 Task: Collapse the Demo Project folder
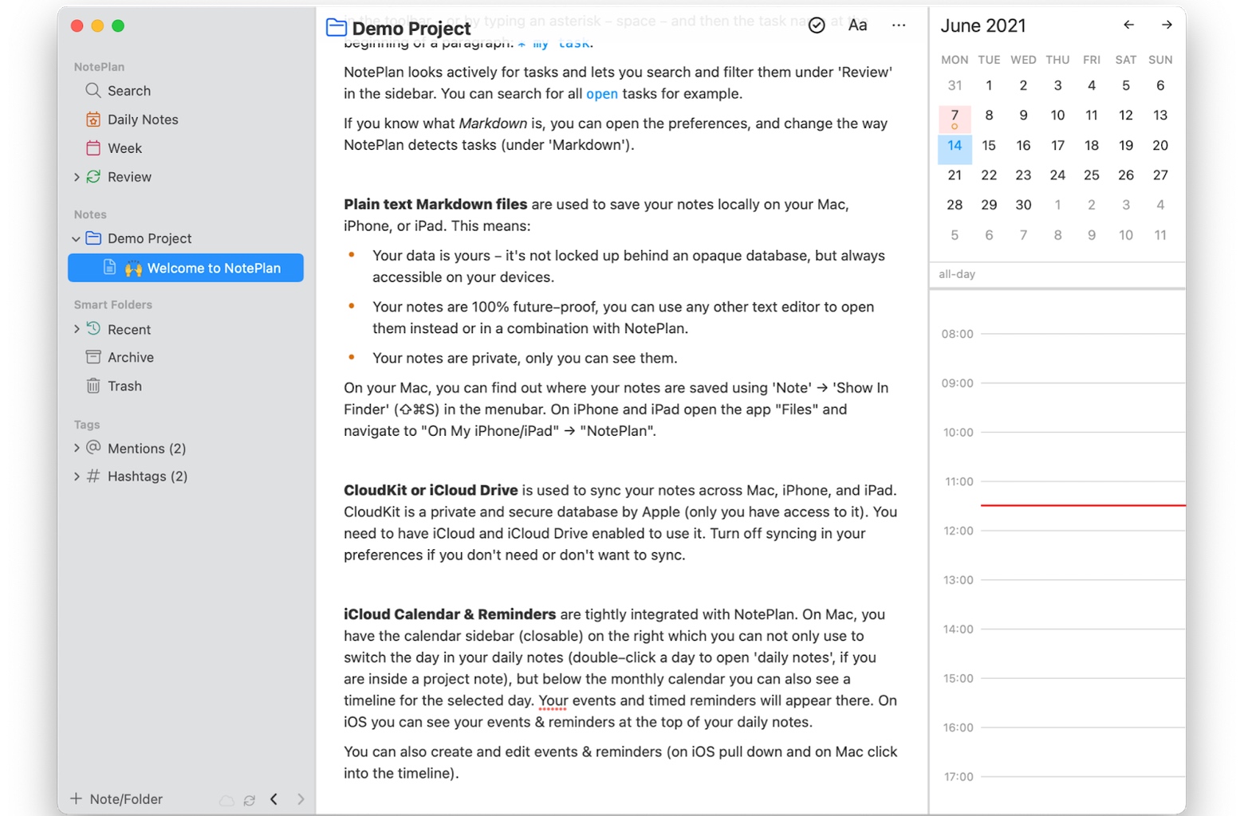click(x=76, y=238)
